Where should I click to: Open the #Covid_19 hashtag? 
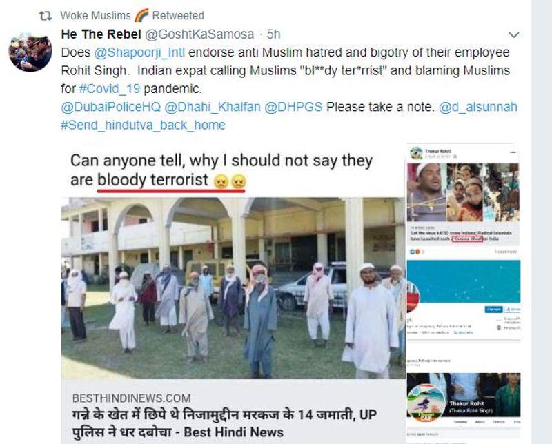click(110, 89)
